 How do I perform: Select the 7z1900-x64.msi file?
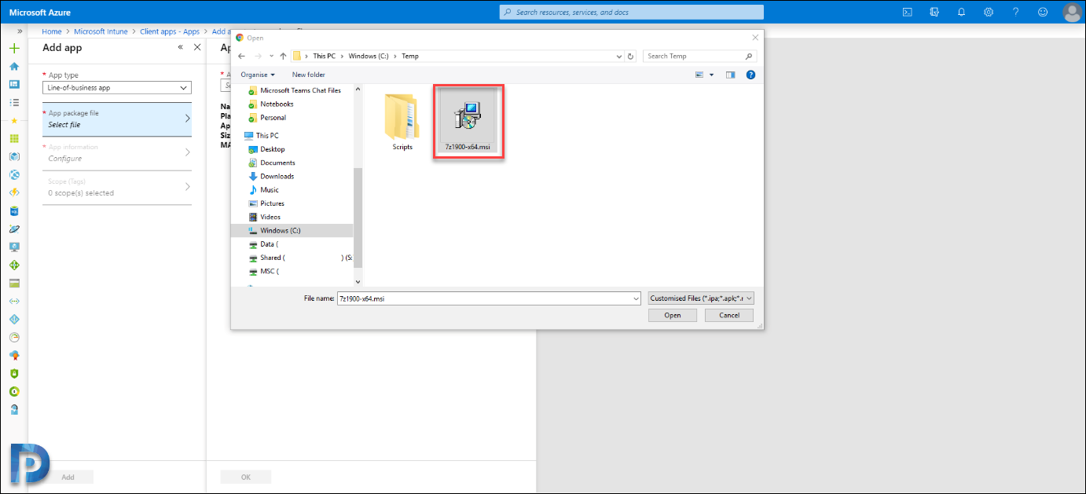[468, 122]
